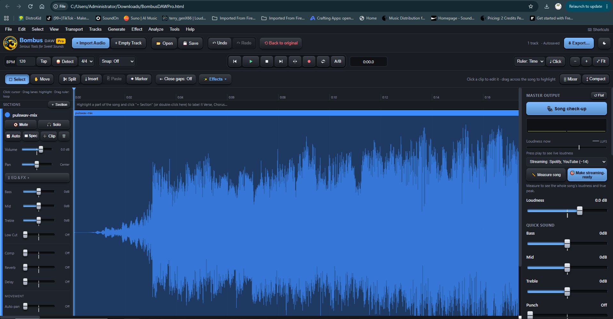This screenshot has width=613, height=319.
Task: Detect the BPM of the song
Action: [x=65, y=61]
